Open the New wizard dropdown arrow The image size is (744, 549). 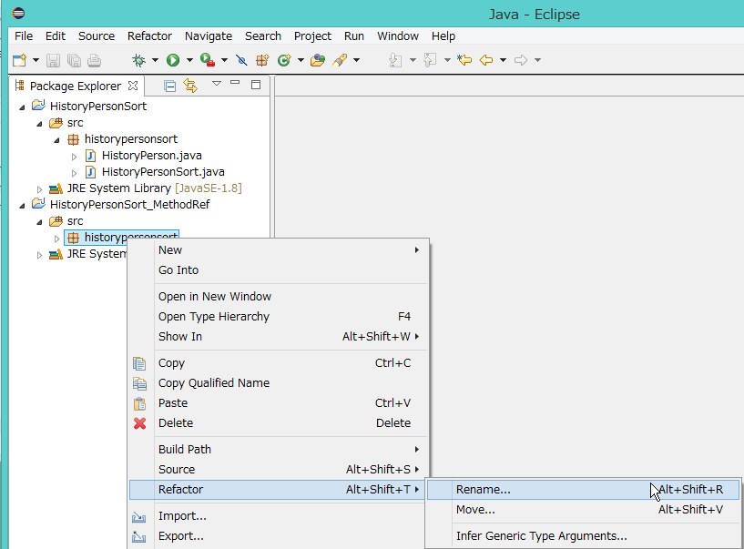click(x=36, y=60)
